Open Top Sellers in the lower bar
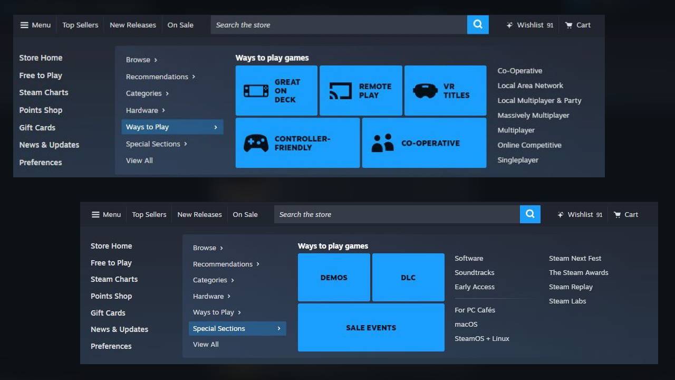The height and width of the screenshot is (380, 675). click(149, 214)
